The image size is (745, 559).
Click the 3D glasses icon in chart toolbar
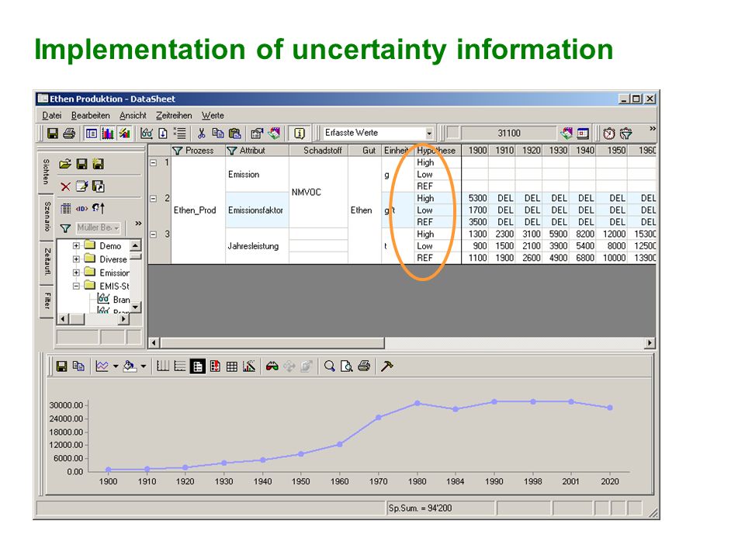pos(272,366)
